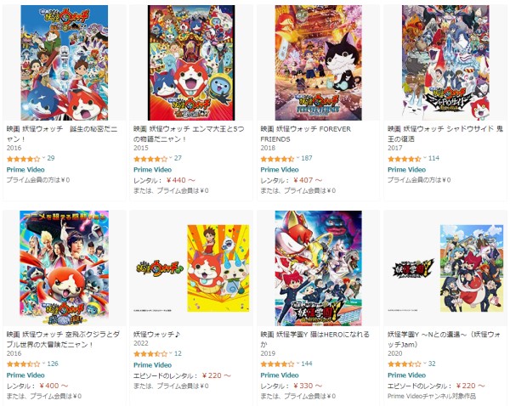This screenshot has height=406, width=510.
Task: Open title link 映画 妖怪ウォッチ FOREVER FRIENDS
Action: point(305,134)
